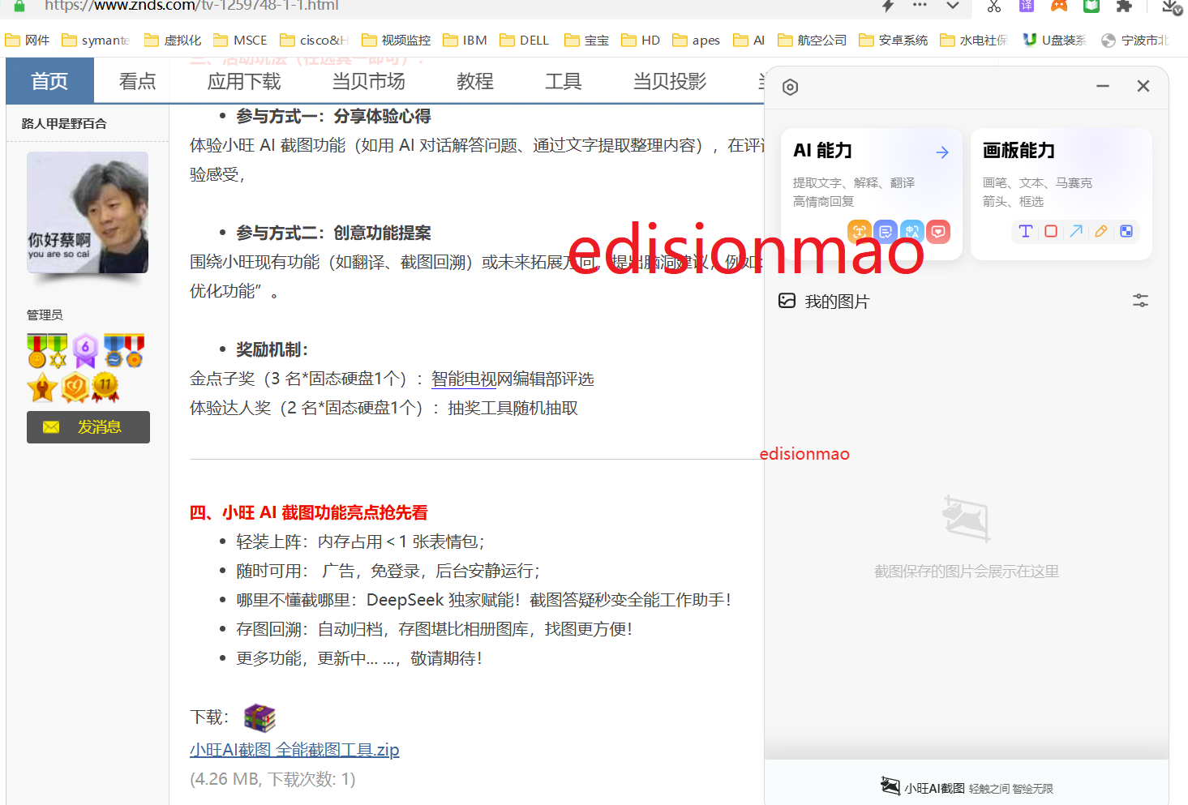Close the 小旺AI截图 panel
The width and height of the screenshot is (1188, 805).
pos(1143,86)
